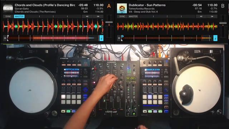Click key value 'Em'
The width and height of the screenshot is (229, 129).
tap(200, 12)
